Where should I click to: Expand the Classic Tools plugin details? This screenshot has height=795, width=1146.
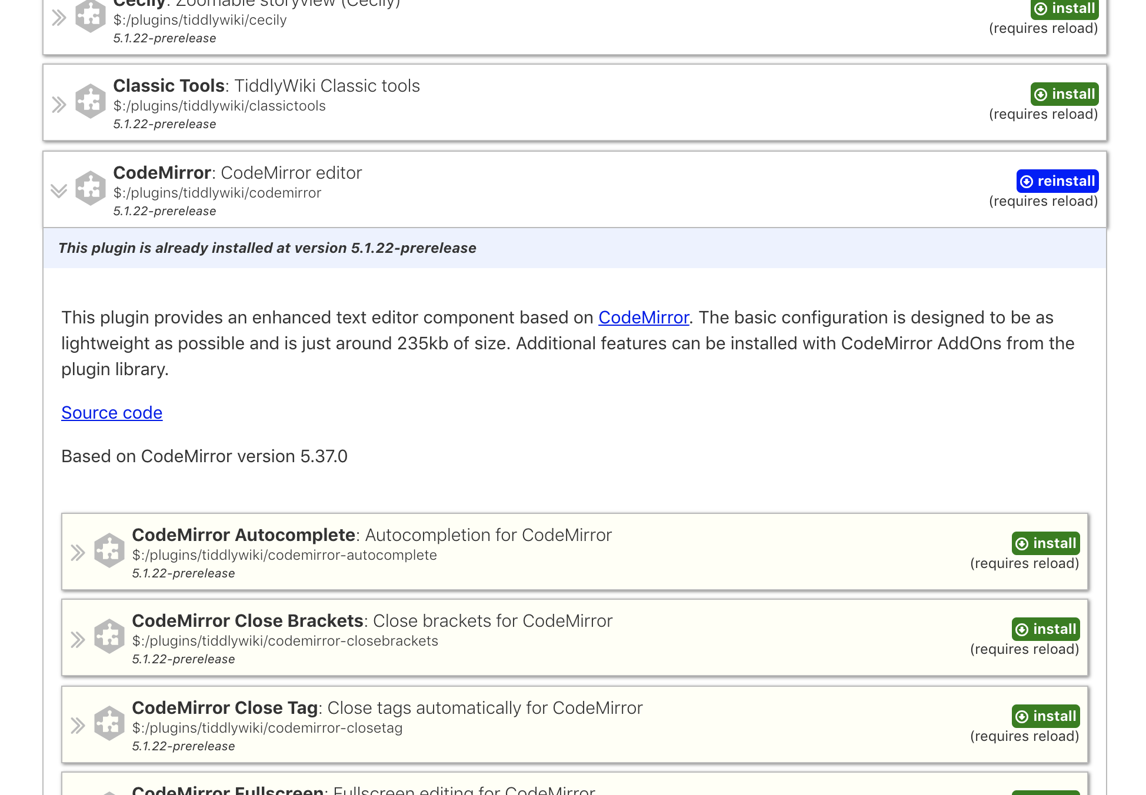[59, 105]
